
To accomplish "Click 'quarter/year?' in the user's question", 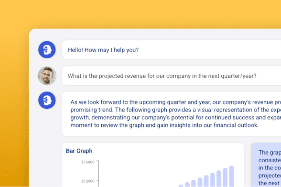I will [x=238, y=76].
